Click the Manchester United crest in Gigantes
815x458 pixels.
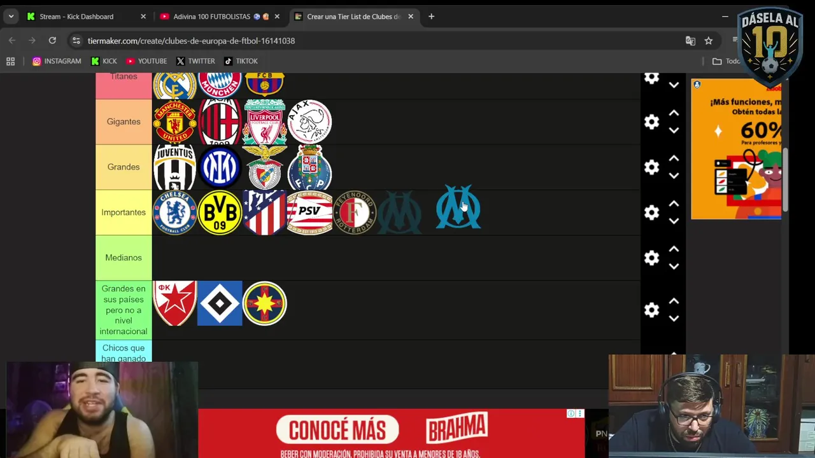[x=174, y=121]
